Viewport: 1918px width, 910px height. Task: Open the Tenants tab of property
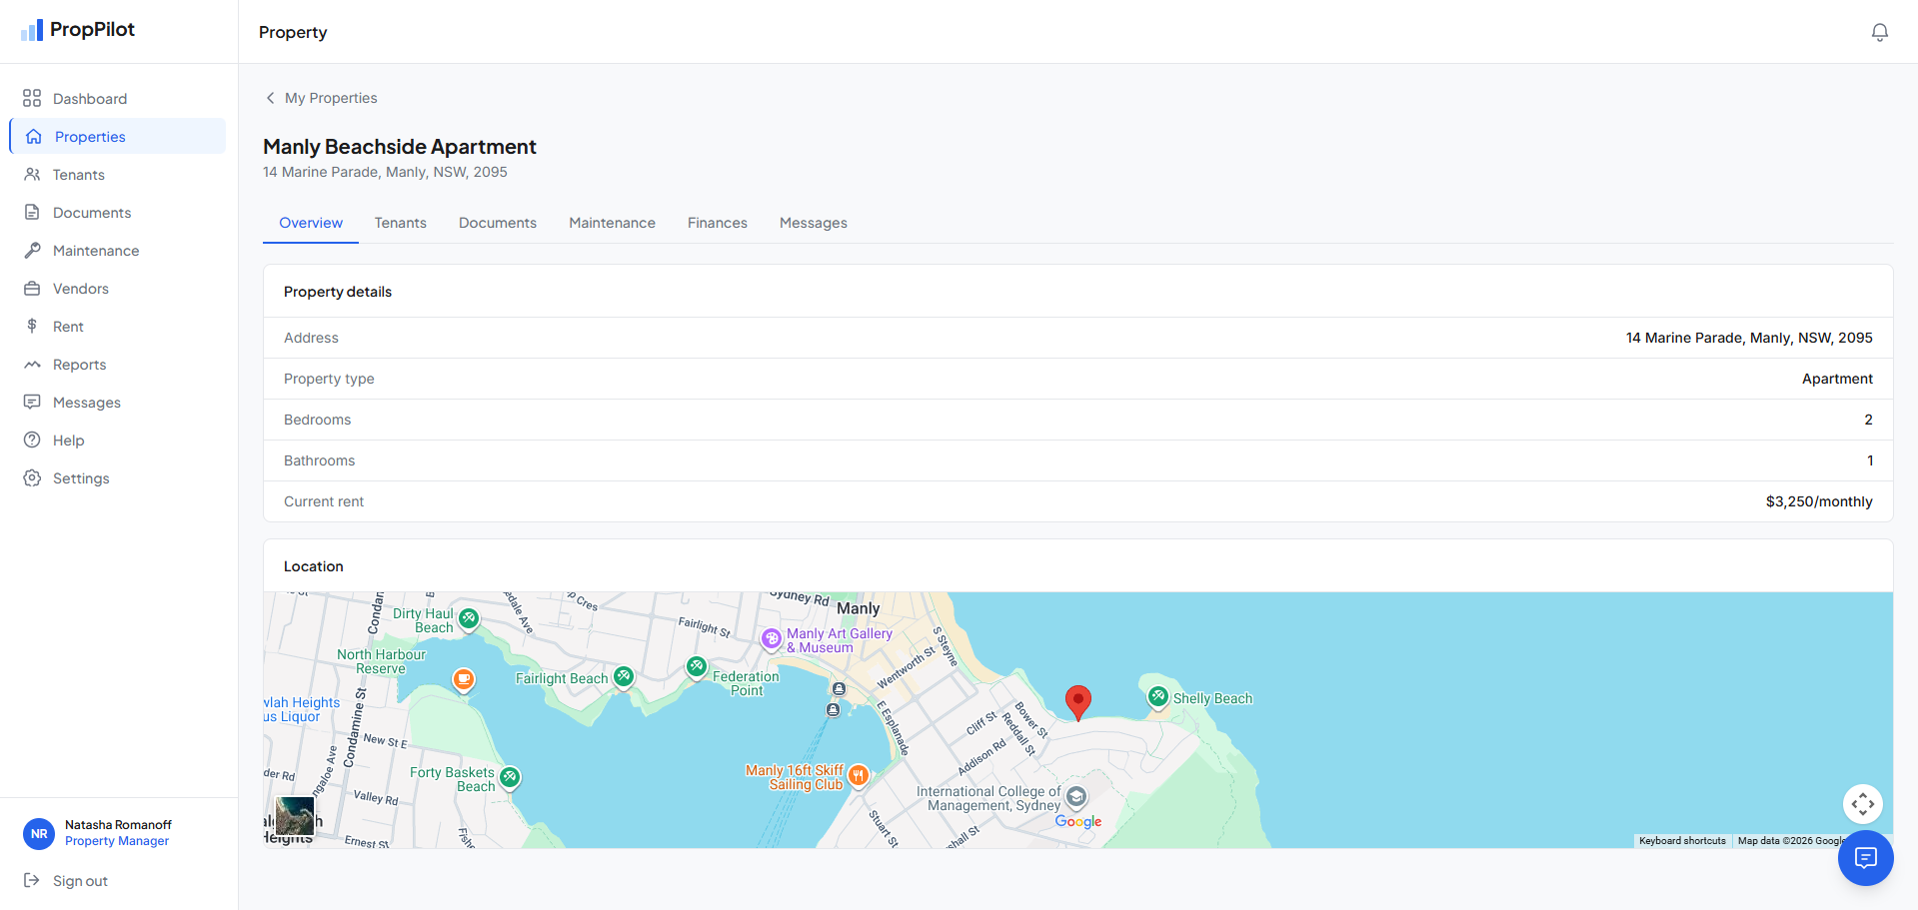tap(401, 223)
